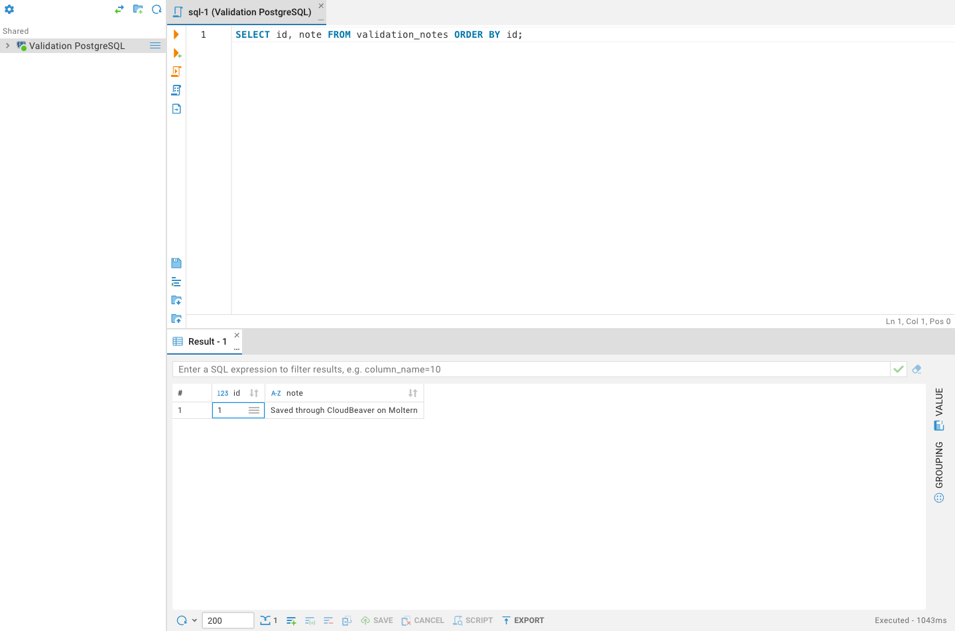Click the SELECT keyword in query
This screenshot has width=955, height=631.
(x=253, y=34)
